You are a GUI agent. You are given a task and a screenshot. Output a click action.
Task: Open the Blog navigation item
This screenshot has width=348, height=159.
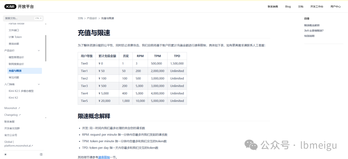288,6
